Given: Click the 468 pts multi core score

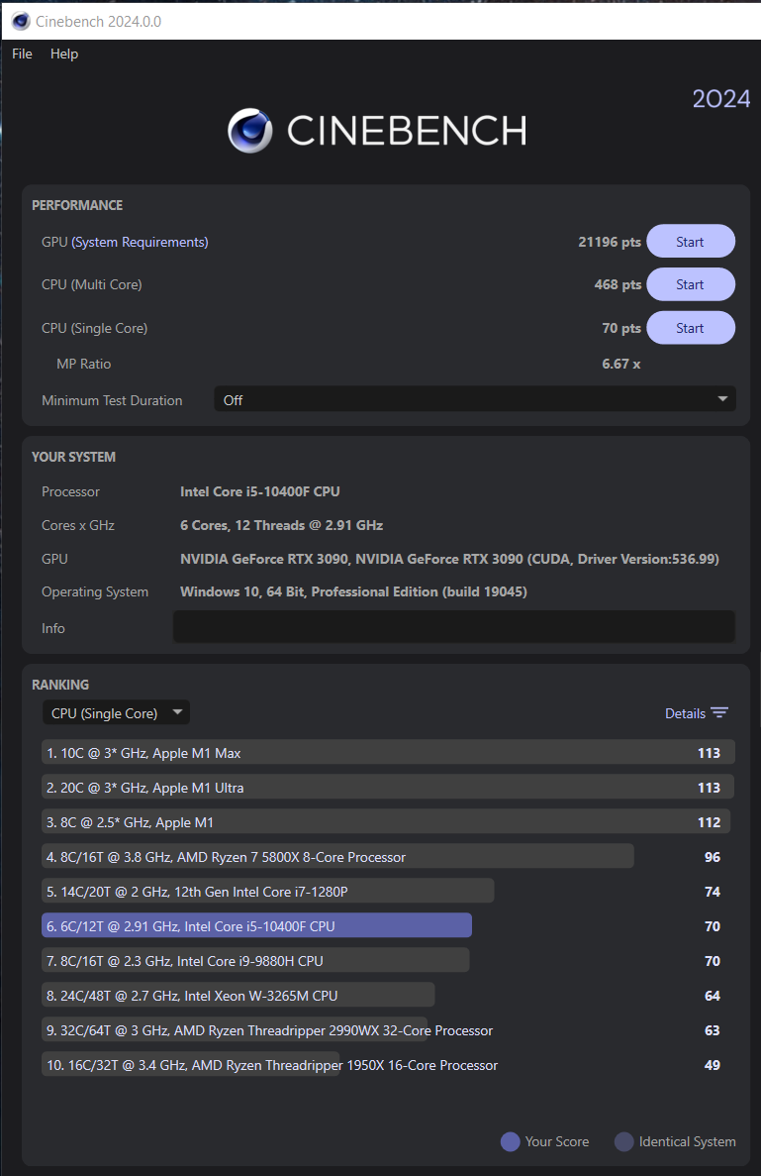Looking at the screenshot, I should [x=618, y=284].
